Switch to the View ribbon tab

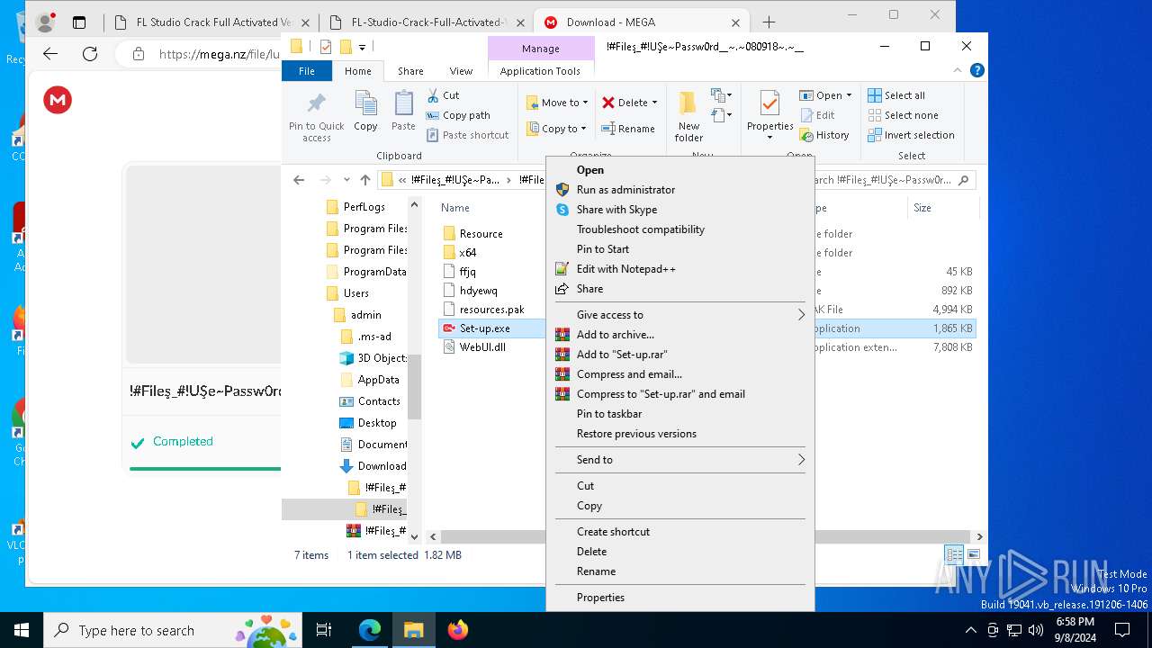click(461, 71)
